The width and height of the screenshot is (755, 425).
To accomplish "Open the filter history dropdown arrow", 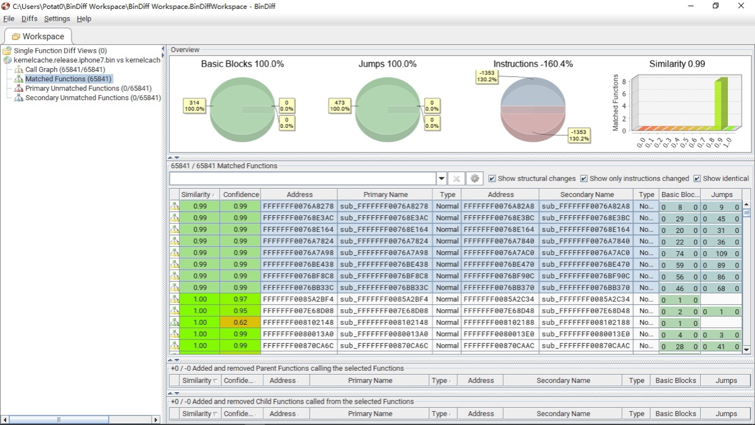I will (442, 179).
